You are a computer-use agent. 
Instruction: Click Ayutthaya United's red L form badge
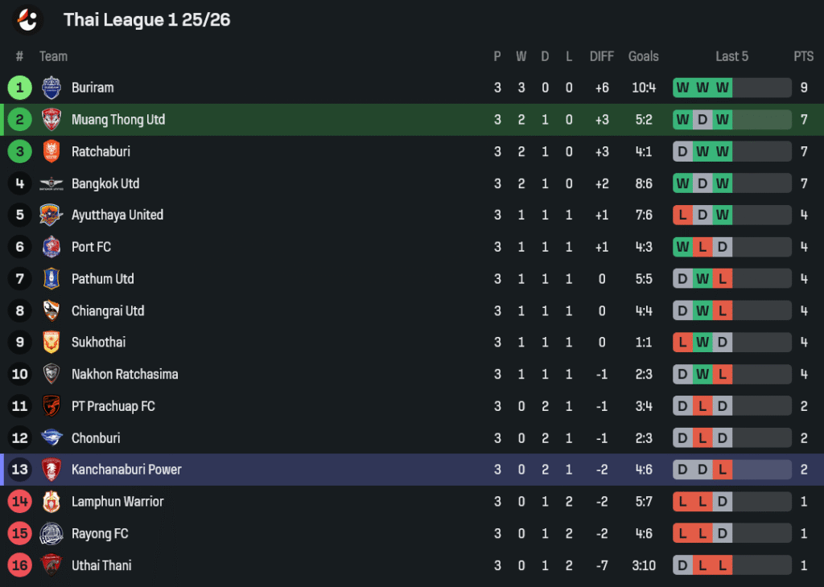click(682, 215)
